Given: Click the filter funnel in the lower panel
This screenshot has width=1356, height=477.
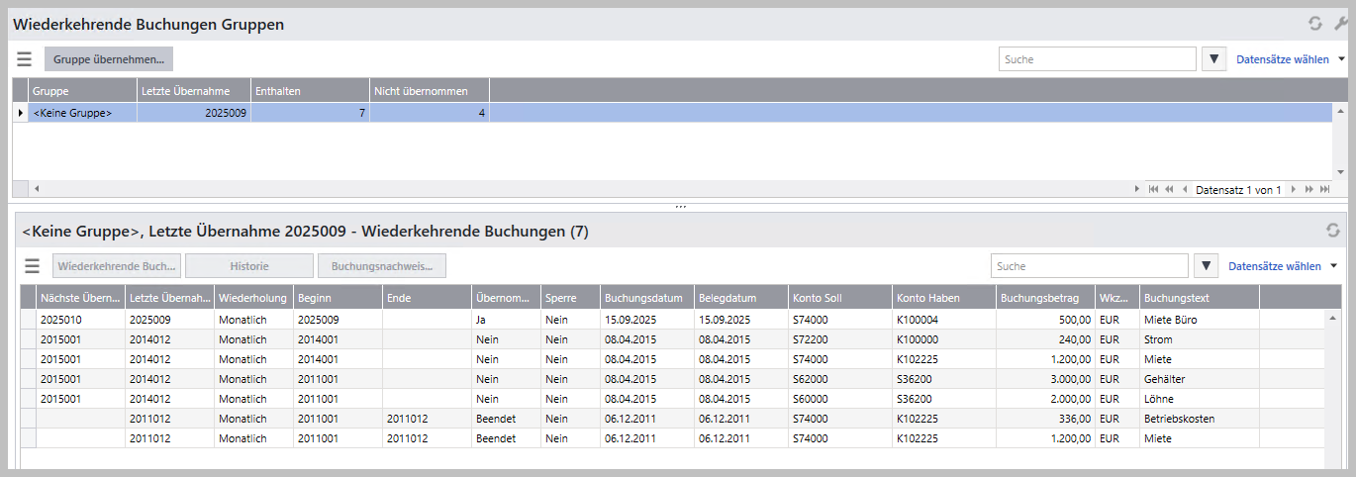Looking at the screenshot, I should (x=1206, y=266).
